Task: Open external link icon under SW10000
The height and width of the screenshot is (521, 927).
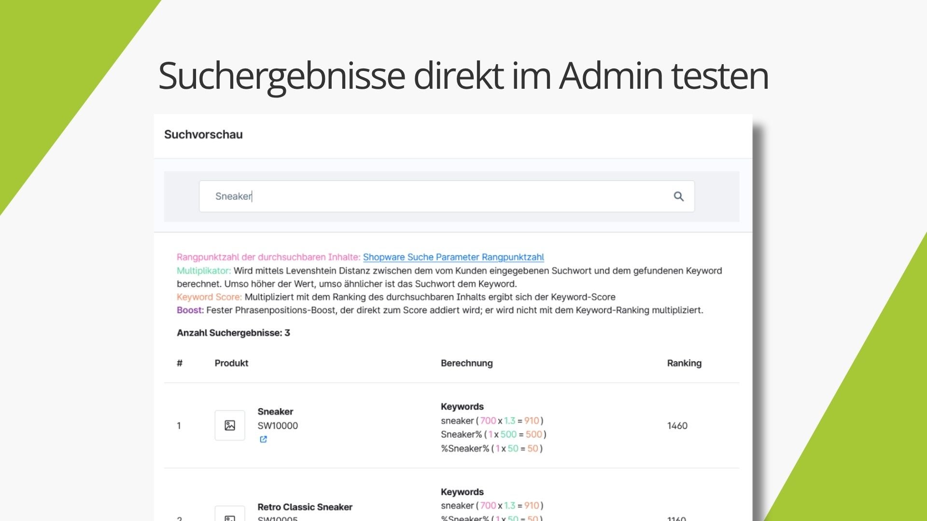Action: tap(263, 439)
